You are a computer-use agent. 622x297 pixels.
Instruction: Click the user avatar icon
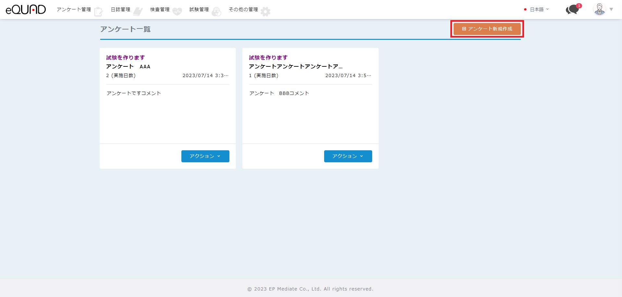point(599,9)
